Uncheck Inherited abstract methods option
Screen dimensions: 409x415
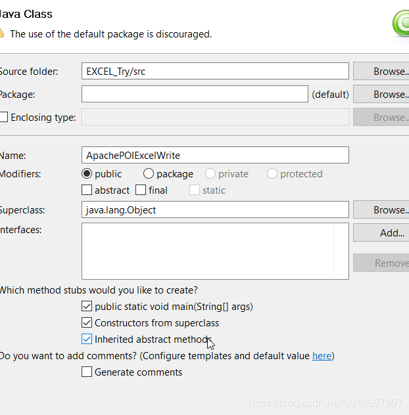click(x=87, y=339)
